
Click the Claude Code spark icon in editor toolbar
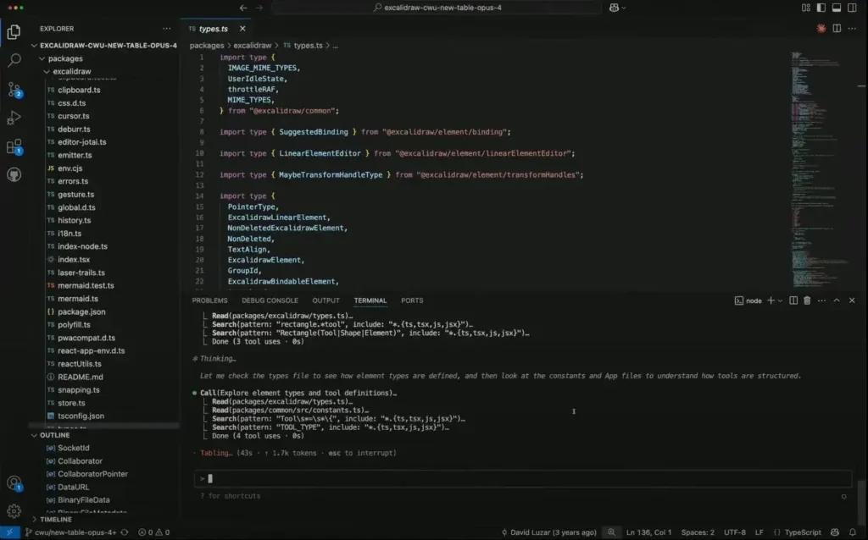(821, 28)
